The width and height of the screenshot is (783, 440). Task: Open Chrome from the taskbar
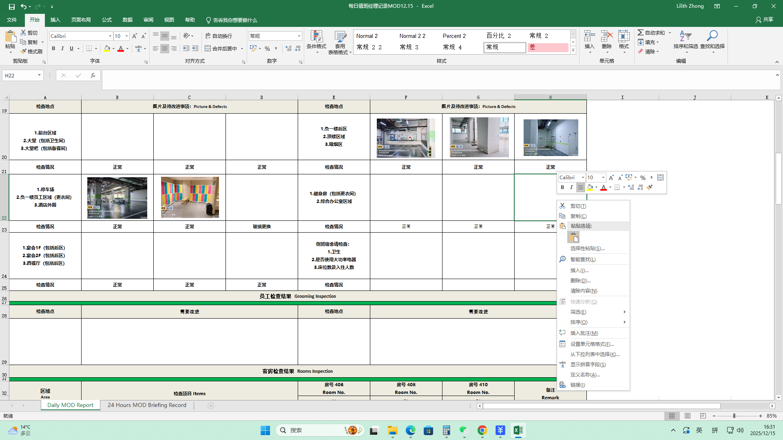pyautogui.click(x=482, y=430)
